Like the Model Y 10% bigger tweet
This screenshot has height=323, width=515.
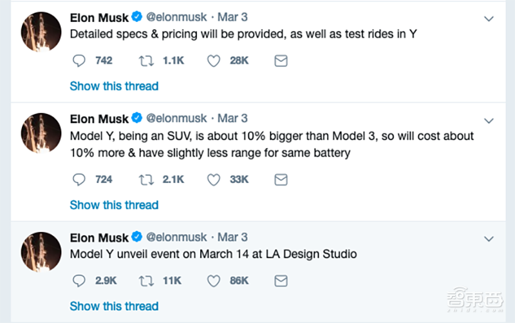(x=214, y=180)
